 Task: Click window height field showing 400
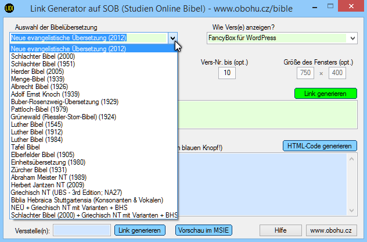pos(337,73)
